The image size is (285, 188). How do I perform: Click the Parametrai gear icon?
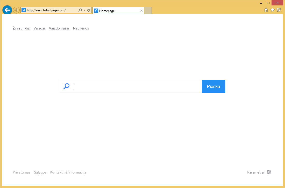[269, 172]
